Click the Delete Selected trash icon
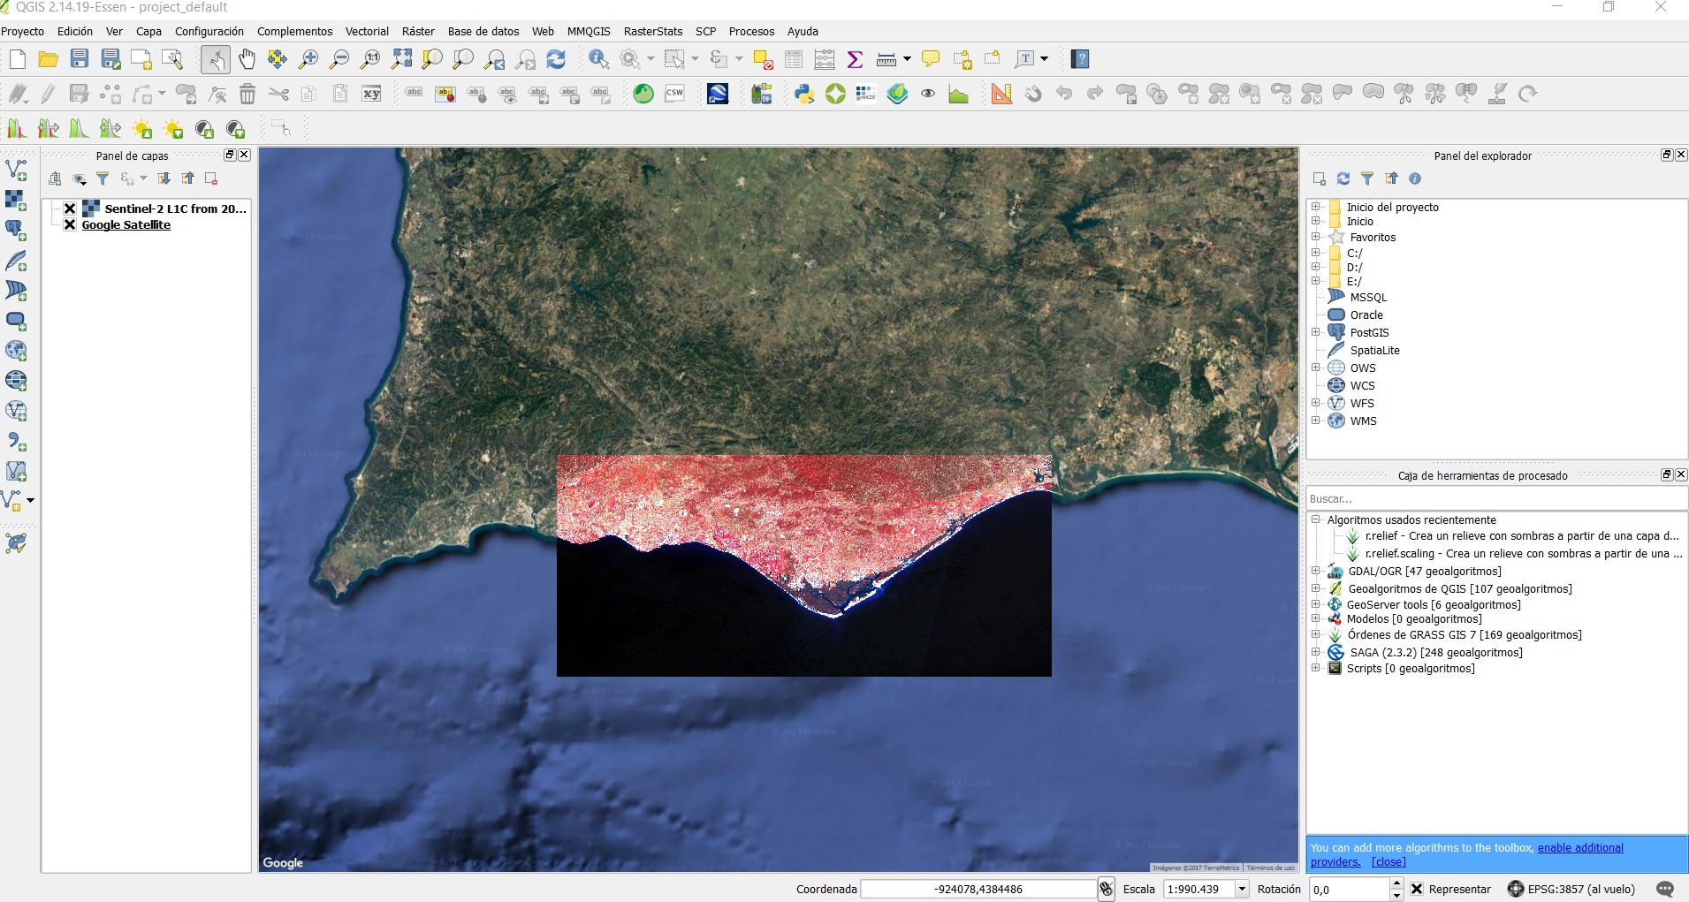 coord(247,94)
